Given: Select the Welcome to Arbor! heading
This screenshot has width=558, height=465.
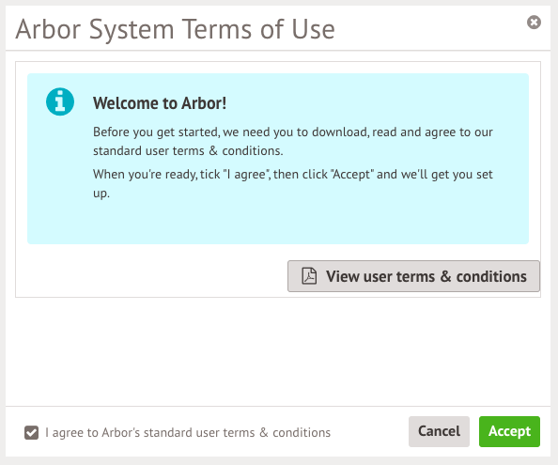Looking at the screenshot, I should click(160, 103).
